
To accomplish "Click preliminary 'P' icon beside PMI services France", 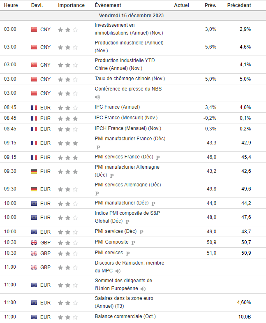I will 158,158.
